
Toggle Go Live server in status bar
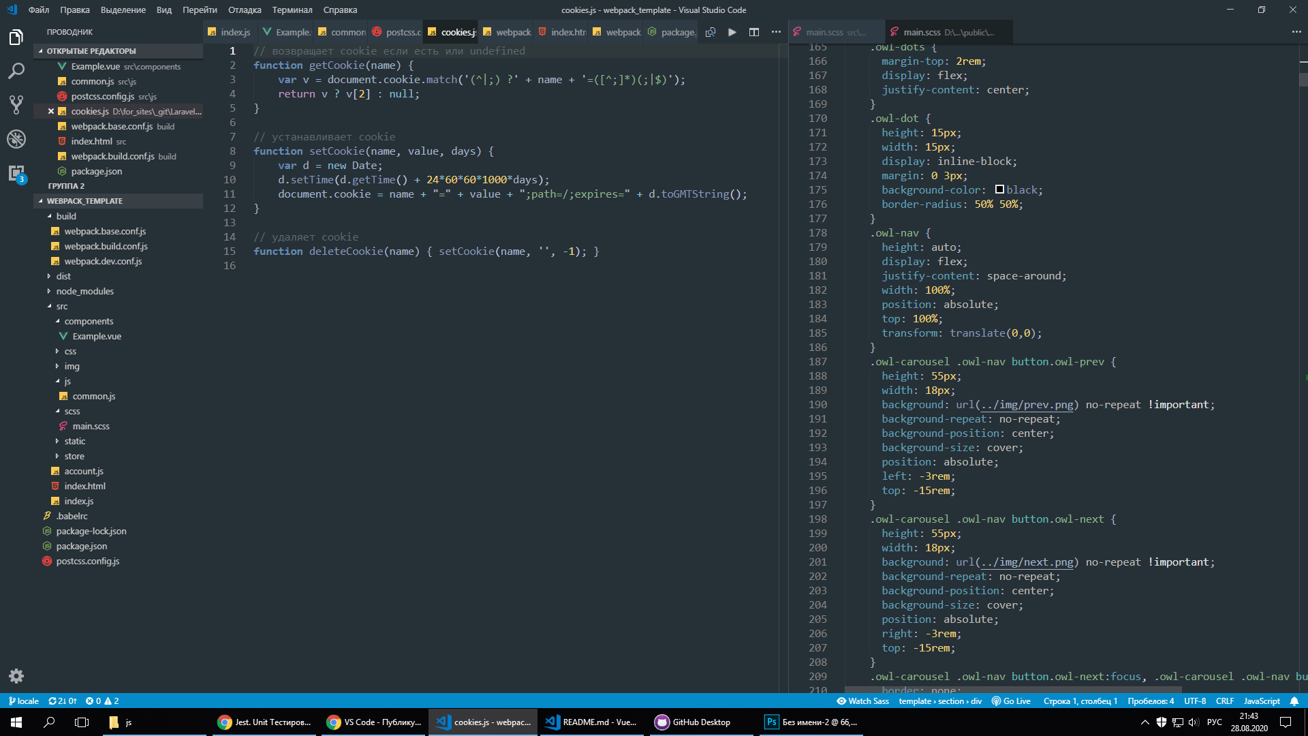(x=1011, y=701)
